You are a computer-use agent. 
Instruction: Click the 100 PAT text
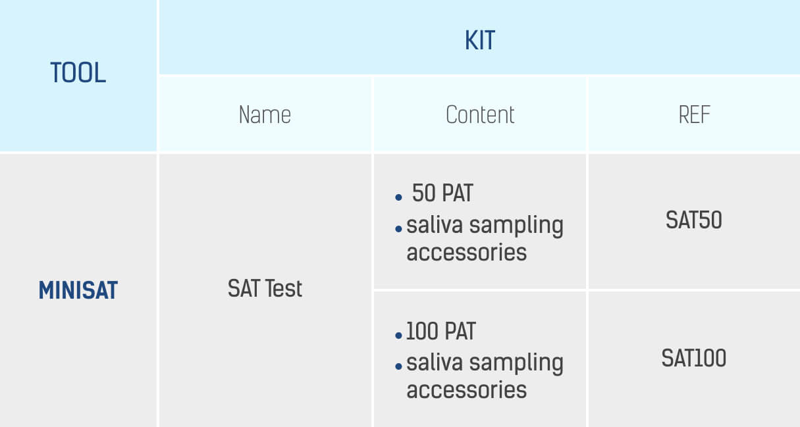[x=440, y=331]
